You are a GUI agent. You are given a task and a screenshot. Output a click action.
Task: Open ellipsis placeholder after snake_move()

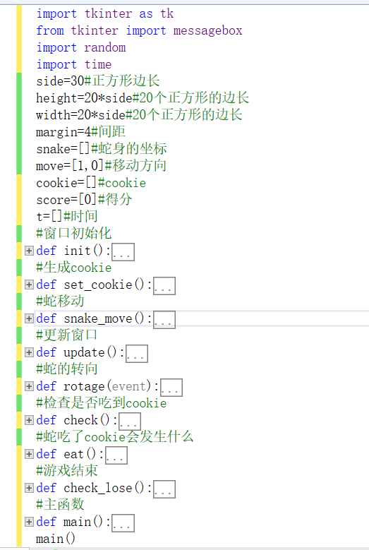coord(164,320)
